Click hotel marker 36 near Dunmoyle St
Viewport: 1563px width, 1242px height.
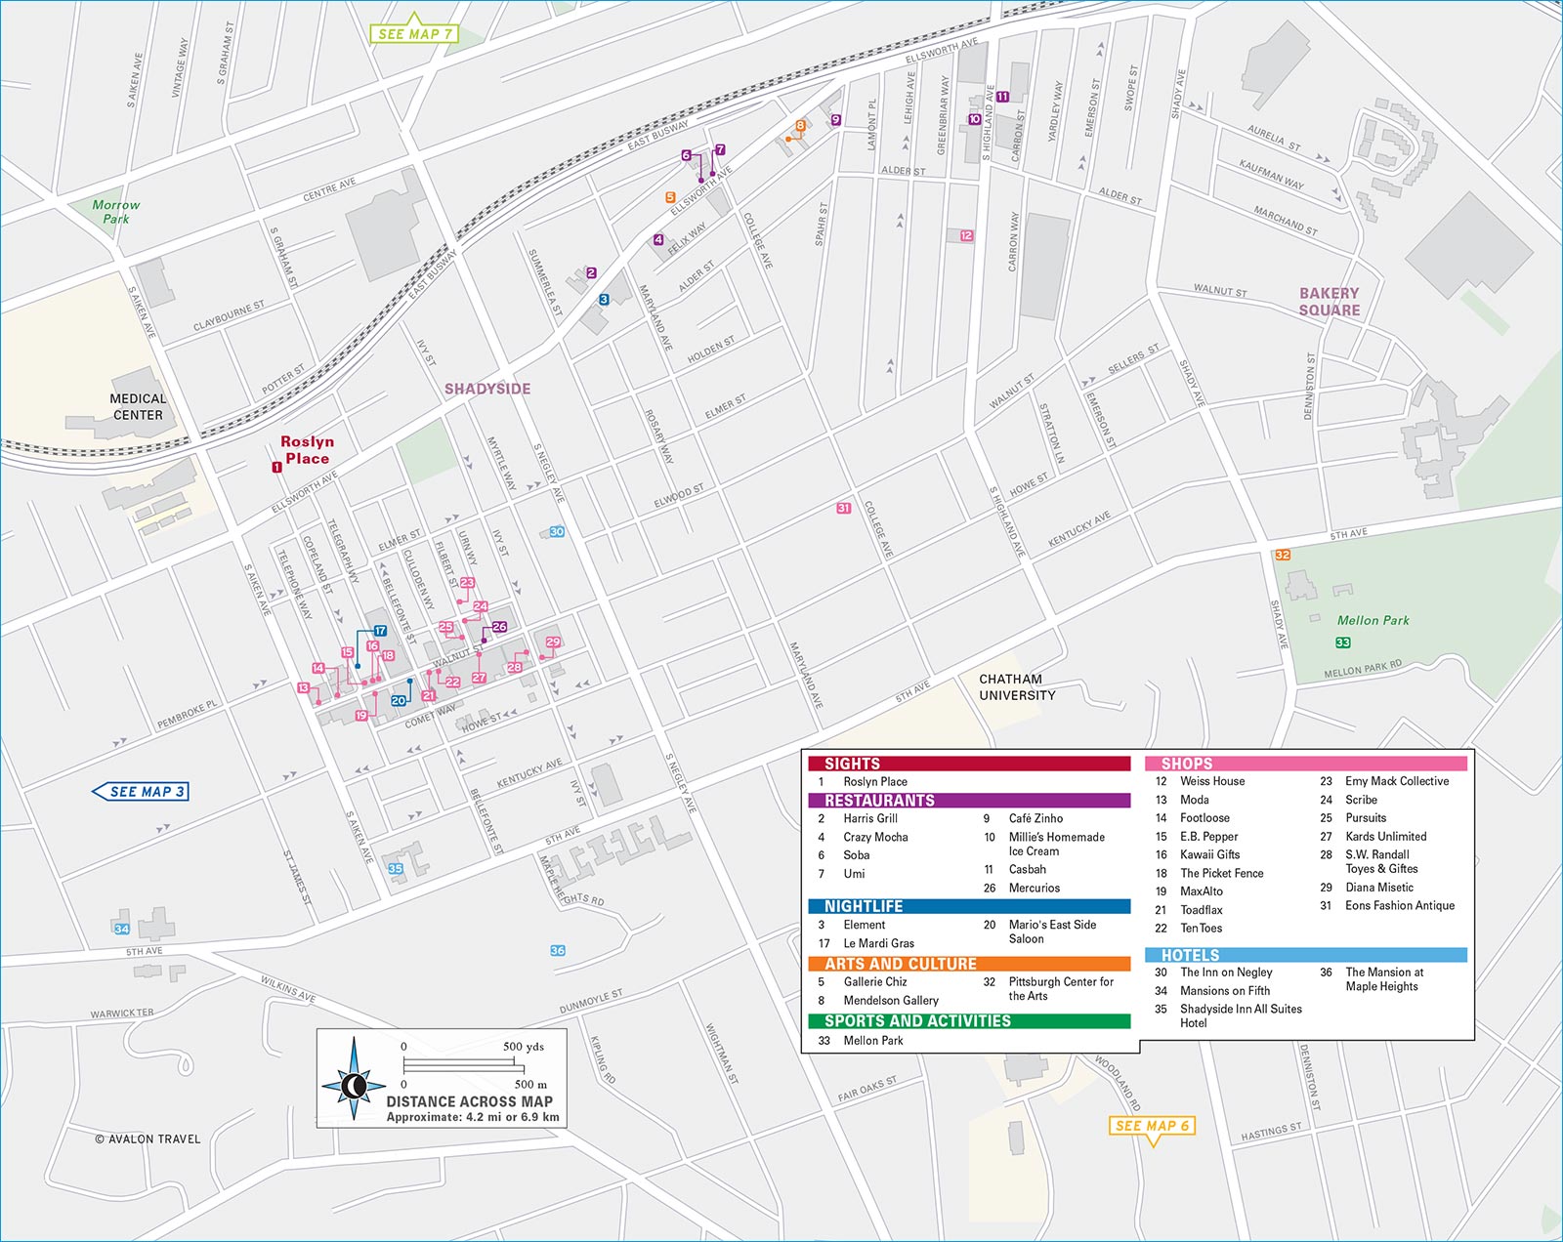(x=558, y=950)
